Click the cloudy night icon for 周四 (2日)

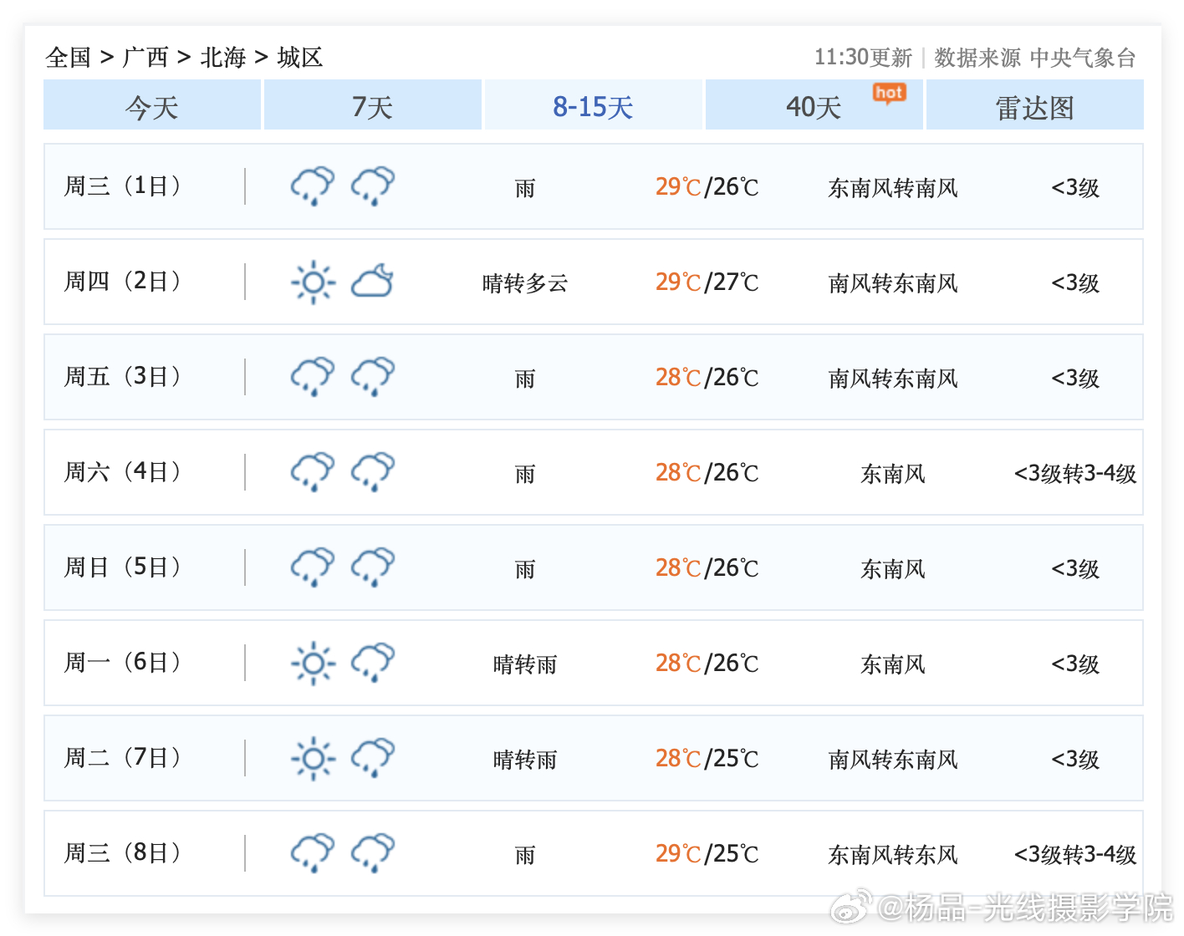click(372, 282)
